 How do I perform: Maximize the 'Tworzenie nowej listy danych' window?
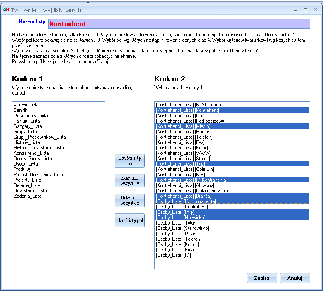(305, 9)
